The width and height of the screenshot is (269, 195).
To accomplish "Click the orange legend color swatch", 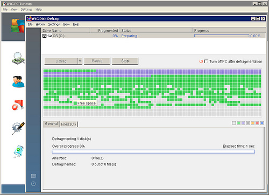I will pos(252,123).
